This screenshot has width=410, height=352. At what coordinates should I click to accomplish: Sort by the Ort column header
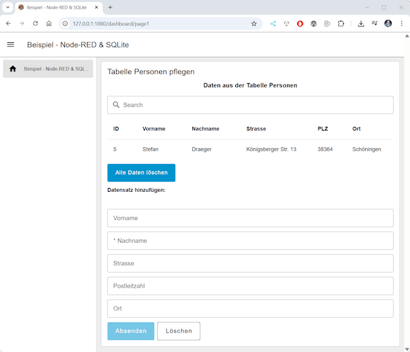tap(356, 129)
